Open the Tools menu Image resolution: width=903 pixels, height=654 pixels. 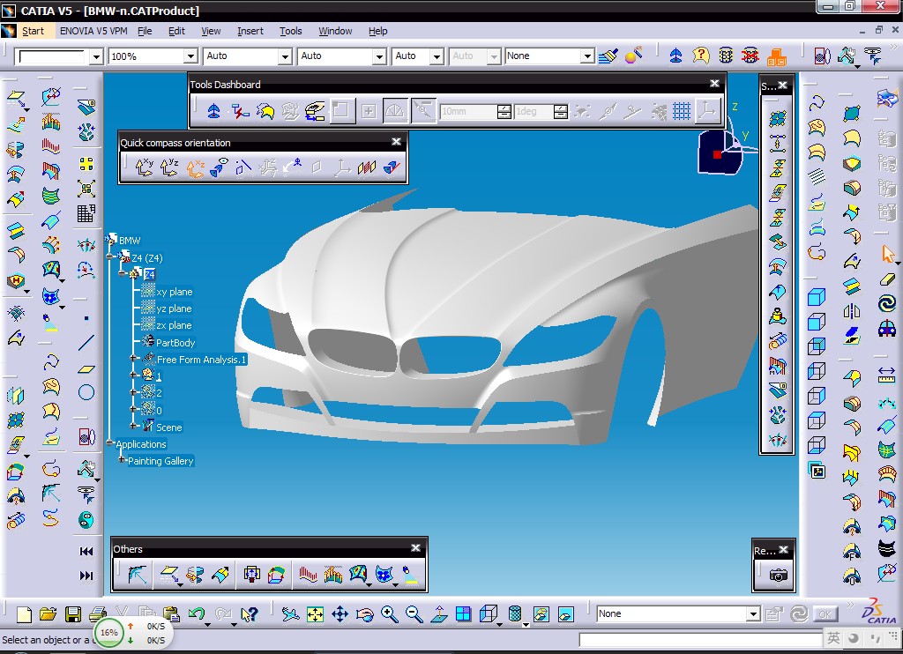[x=290, y=31]
